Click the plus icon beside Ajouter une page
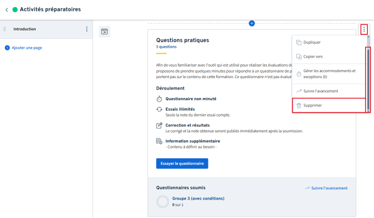Viewport: 374px width, 218px height. 7,47
